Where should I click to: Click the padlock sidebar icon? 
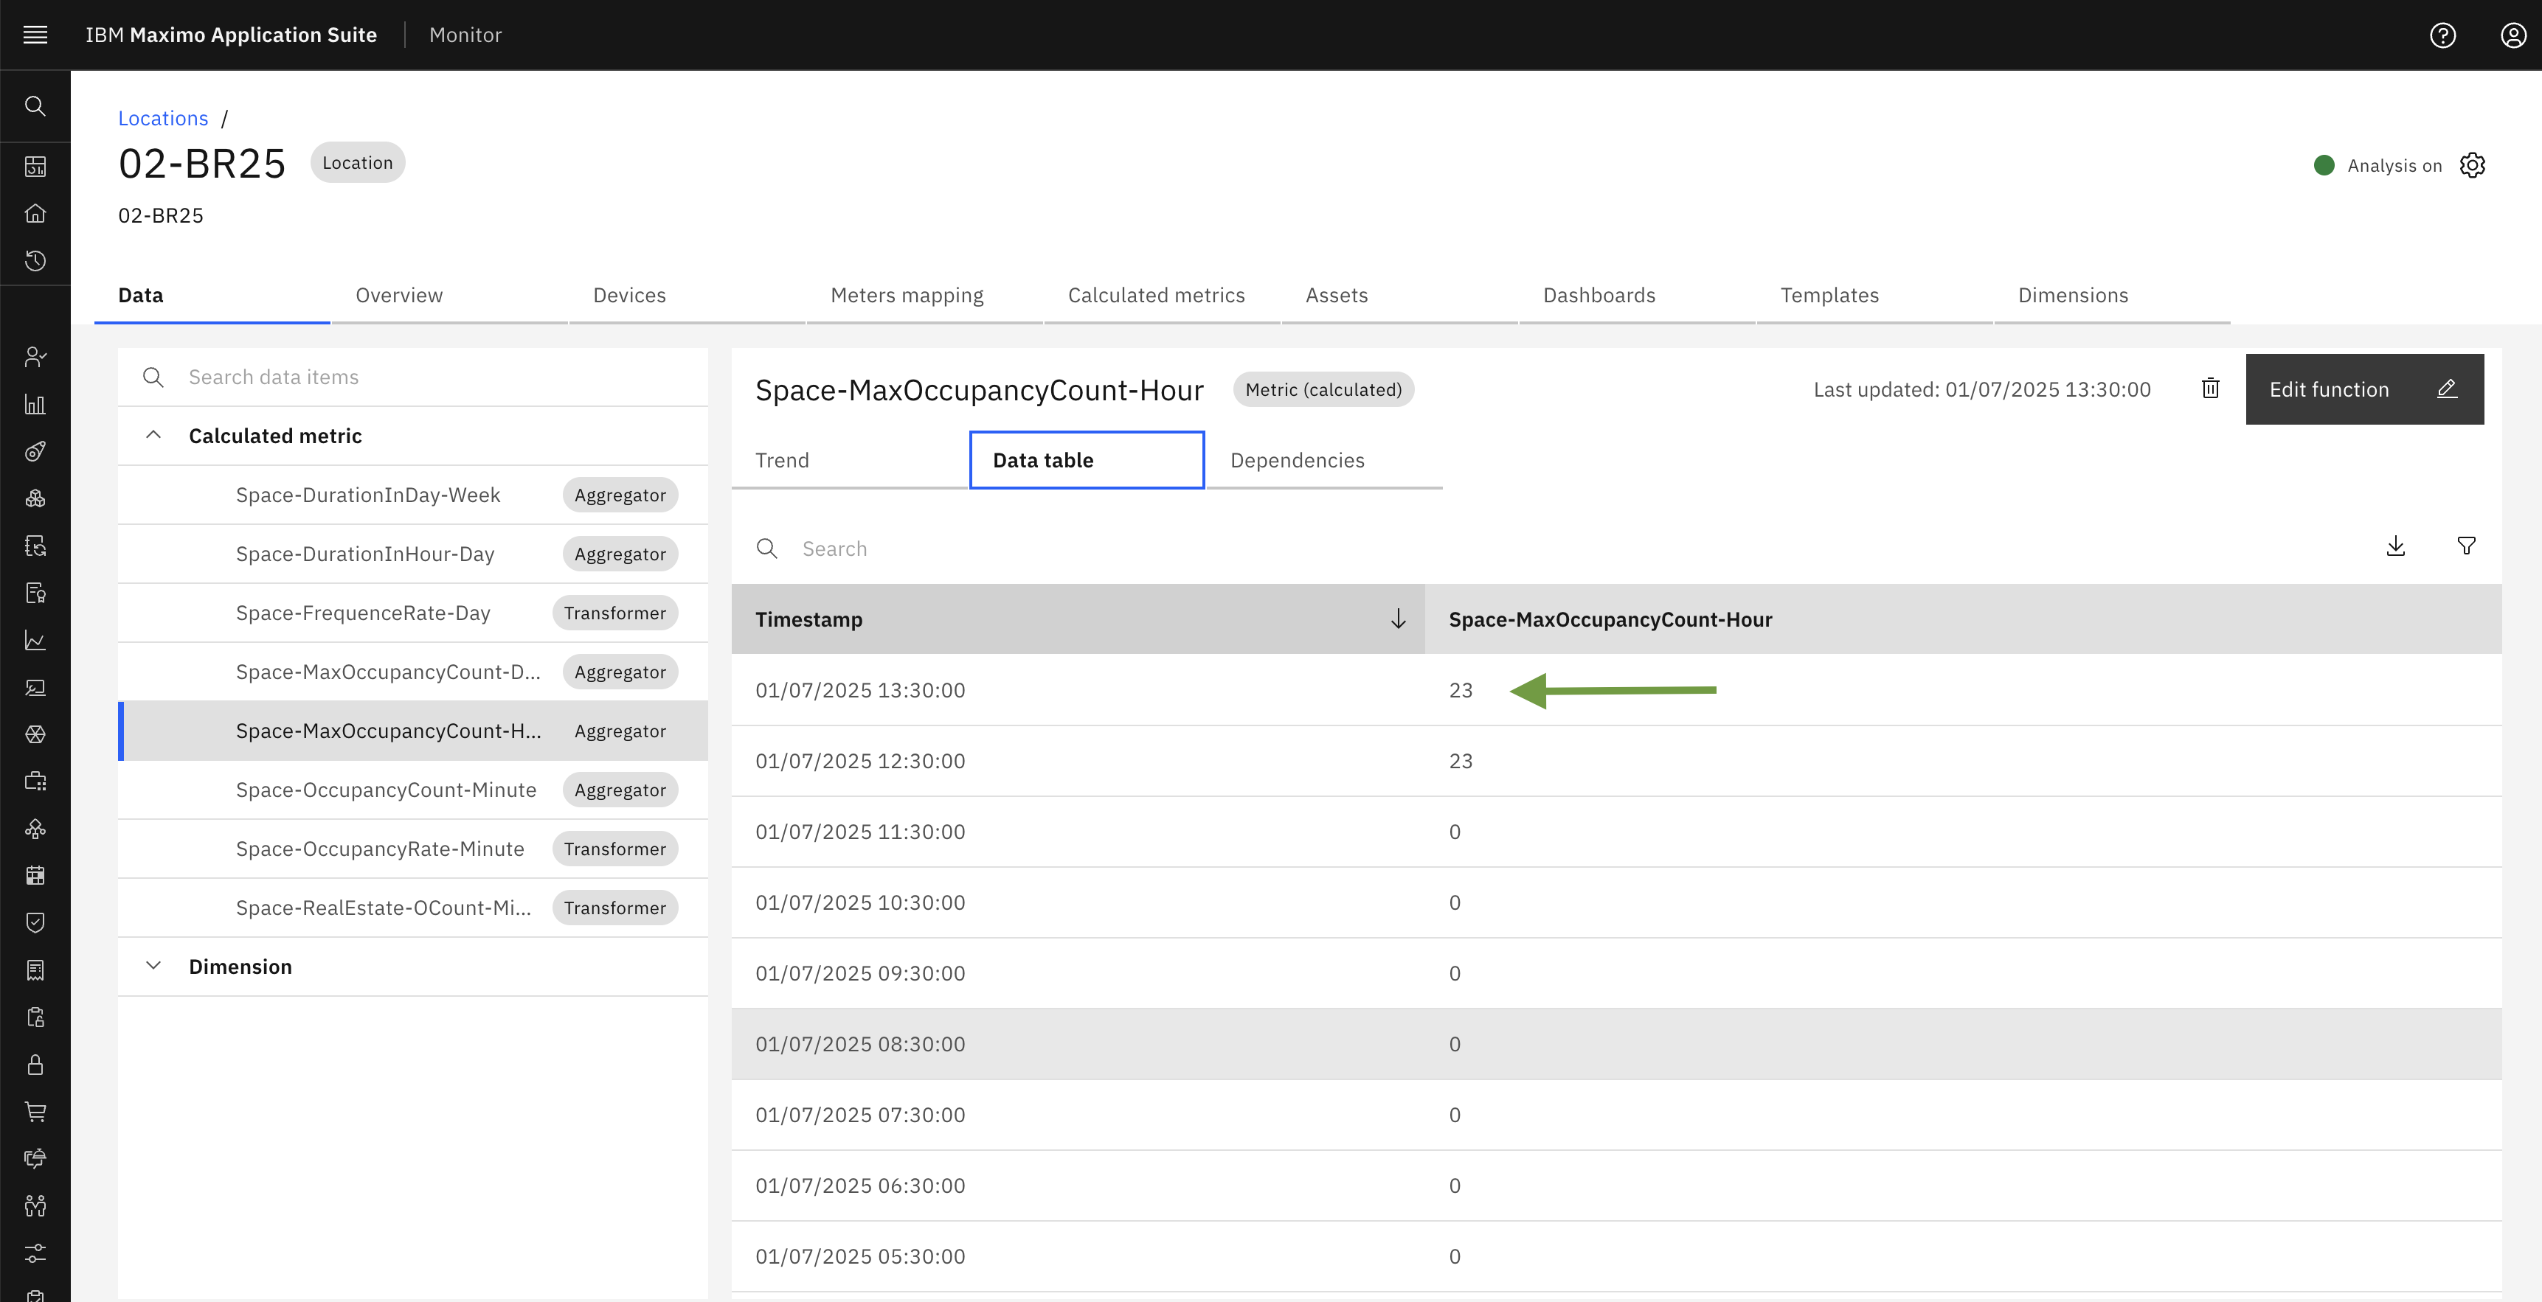(35, 1065)
